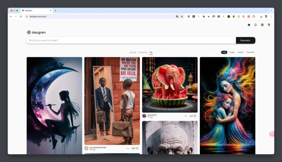The height and width of the screenshot is (162, 282).
Task: Open the bald man with glasses image
Action: click(170, 137)
